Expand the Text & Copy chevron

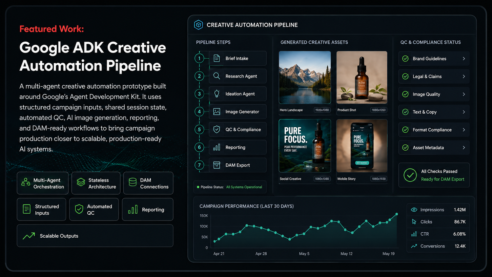(x=464, y=112)
